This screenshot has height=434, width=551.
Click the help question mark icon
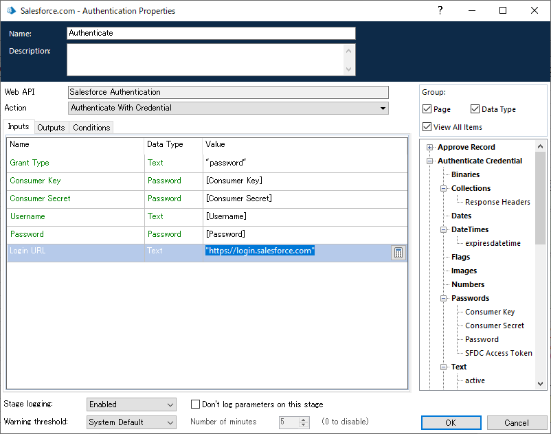click(x=440, y=10)
